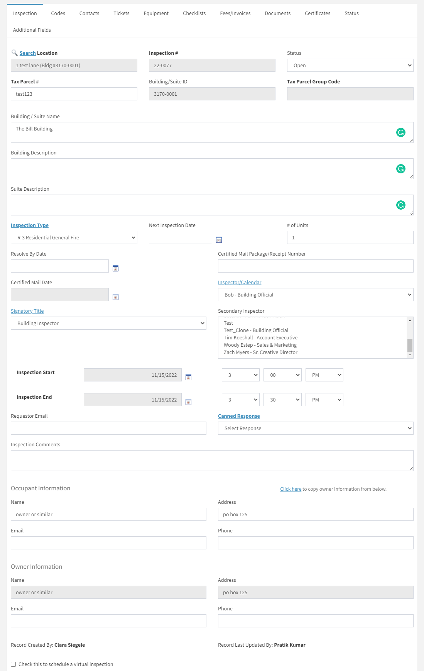This screenshot has height=671, width=424.
Task: Click the Owner Email input field
Action: (x=108, y=621)
